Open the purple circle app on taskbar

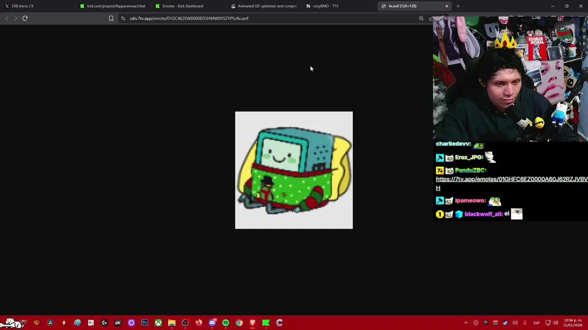131,323
